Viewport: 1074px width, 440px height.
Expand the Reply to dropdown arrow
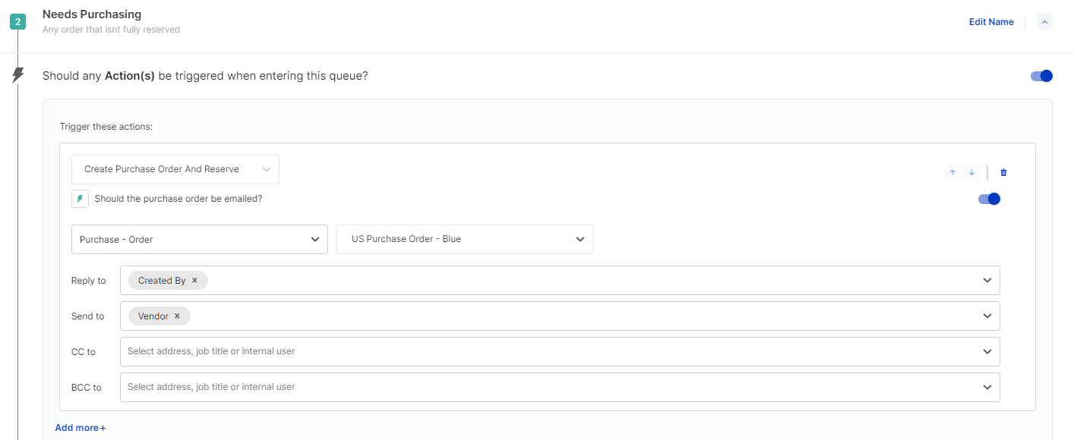pyautogui.click(x=987, y=281)
